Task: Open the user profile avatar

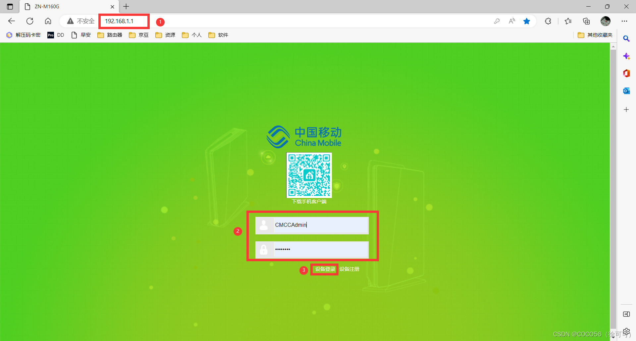Action: 606,21
